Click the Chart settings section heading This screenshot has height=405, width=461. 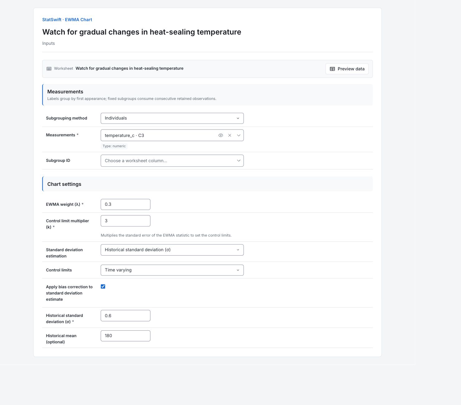(x=64, y=184)
